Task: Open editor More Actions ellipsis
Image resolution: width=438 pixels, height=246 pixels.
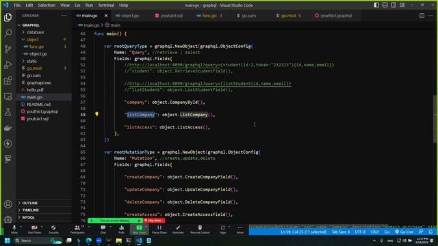Action: coord(430,16)
